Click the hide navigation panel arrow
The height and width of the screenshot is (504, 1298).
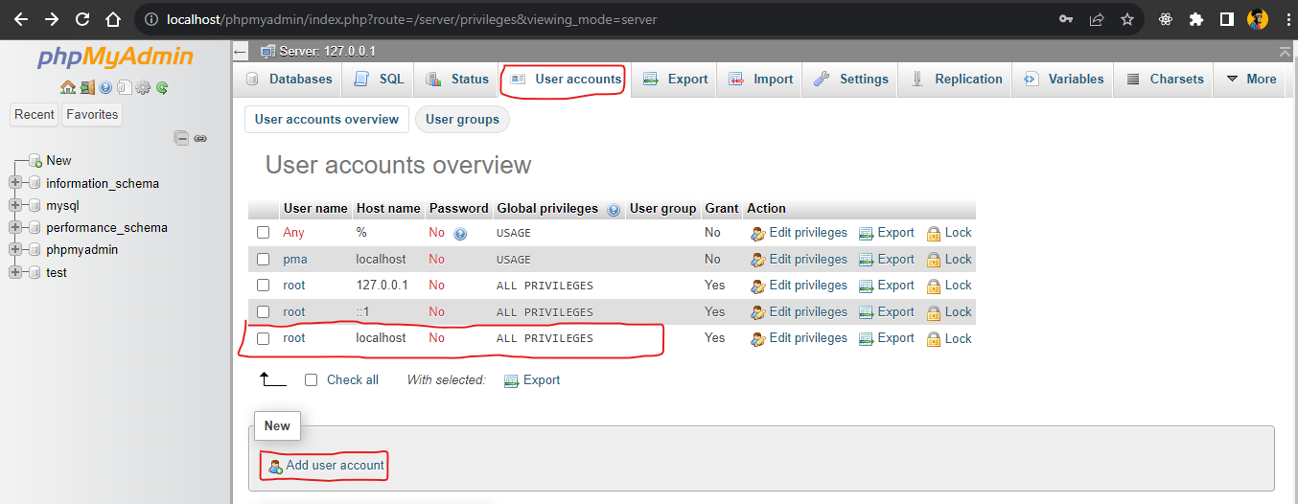241,51
